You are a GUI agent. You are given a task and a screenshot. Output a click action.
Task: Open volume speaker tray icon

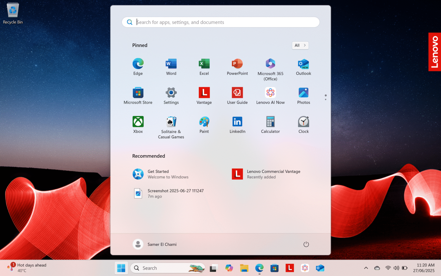coord(396,268)
